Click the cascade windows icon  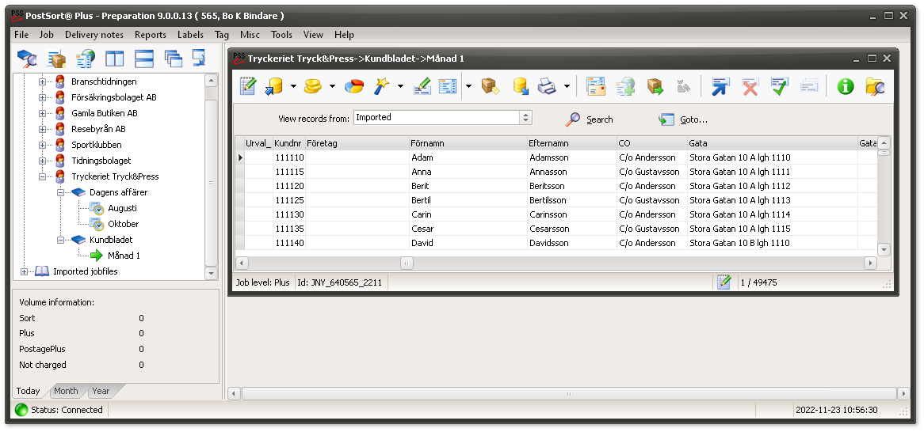(x=173, y=59)
